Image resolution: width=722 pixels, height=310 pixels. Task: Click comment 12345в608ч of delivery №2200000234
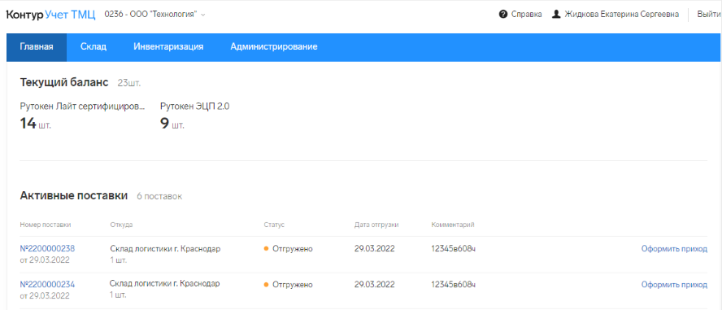[453, 285]
